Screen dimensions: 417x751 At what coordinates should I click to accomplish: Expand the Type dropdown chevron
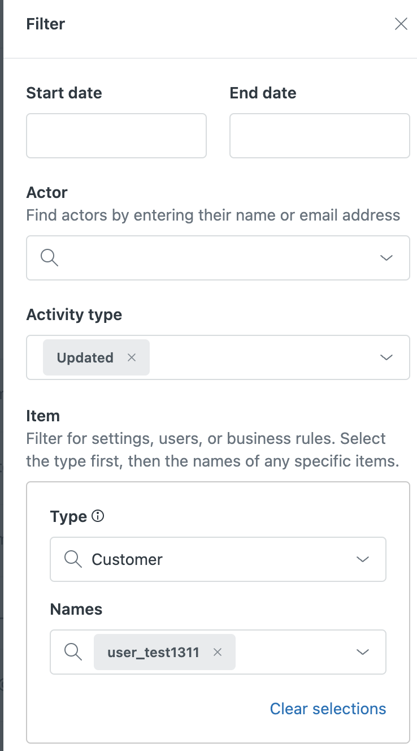(x=363, y=559)
